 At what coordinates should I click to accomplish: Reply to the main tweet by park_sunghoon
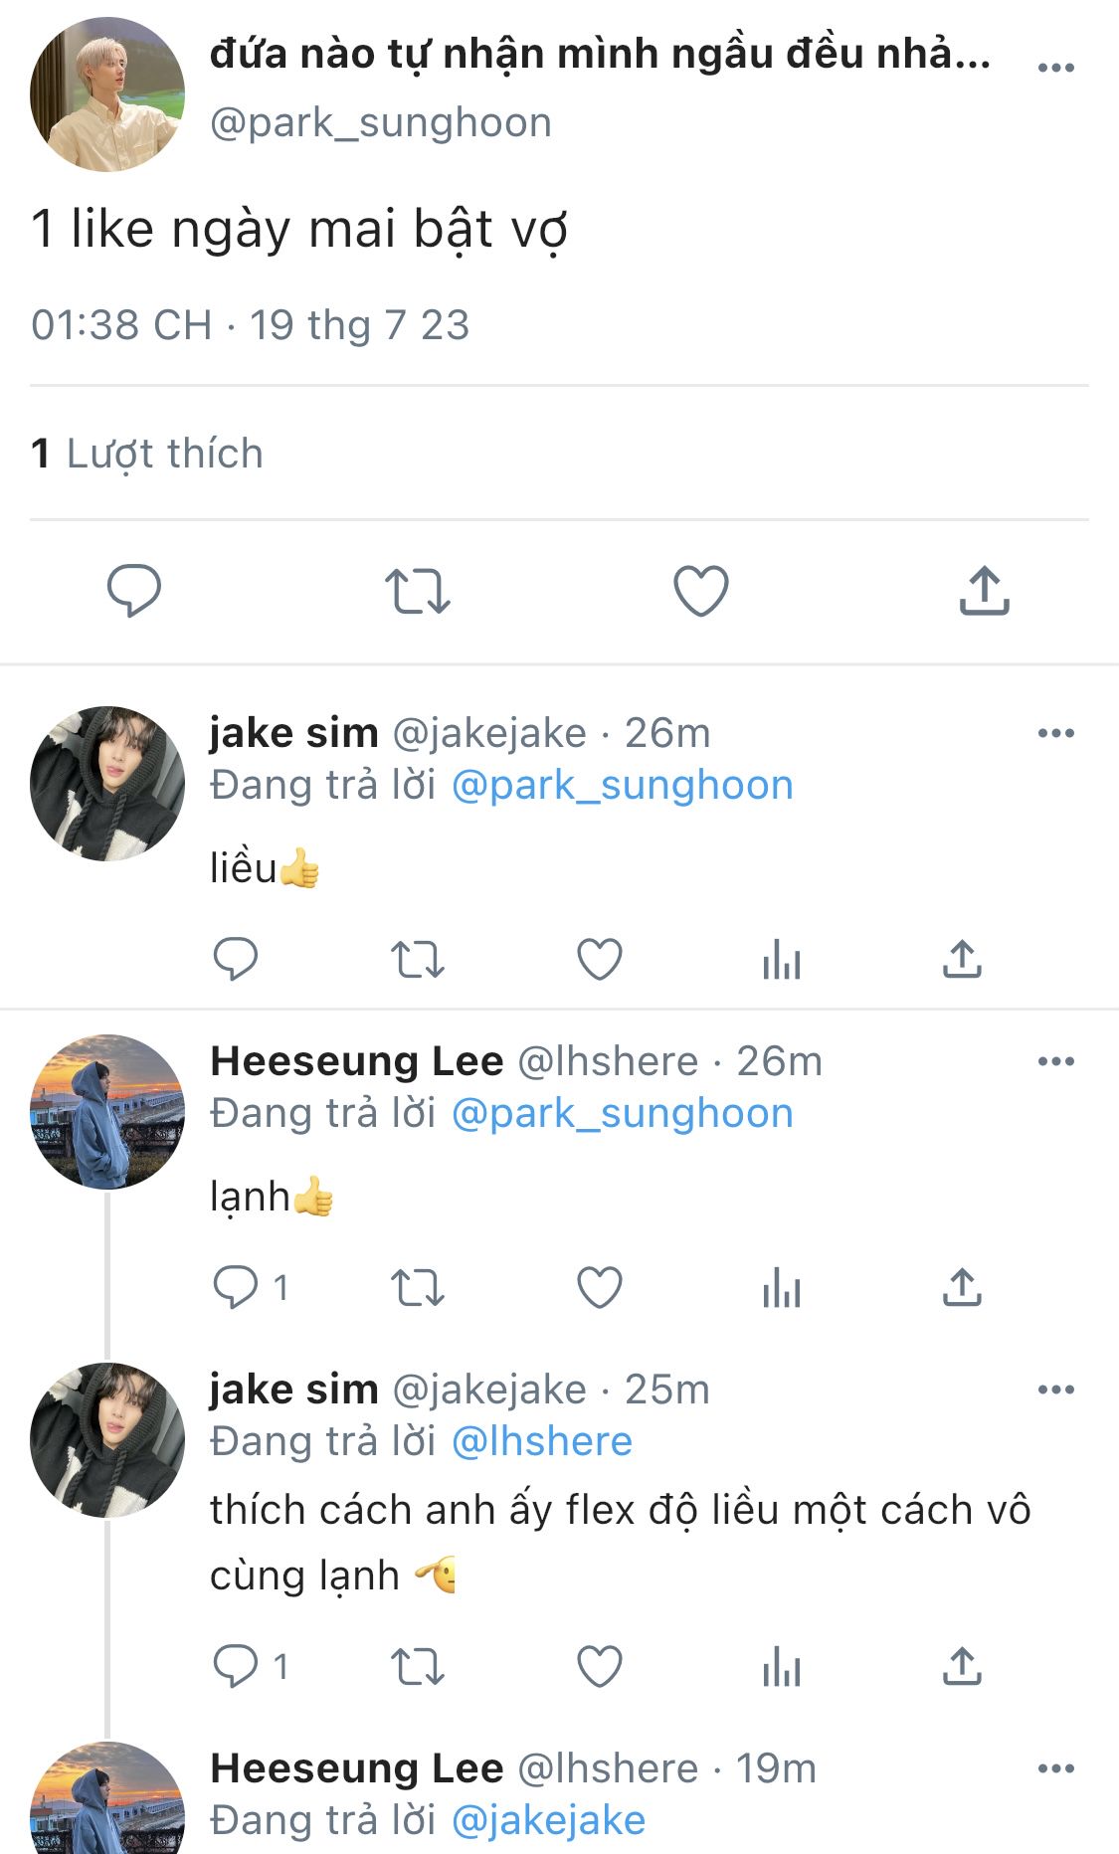coord(134,591)
